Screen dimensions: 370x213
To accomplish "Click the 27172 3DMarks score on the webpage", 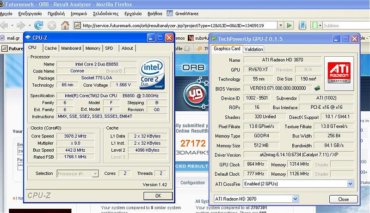I will (x=193, y=143).
